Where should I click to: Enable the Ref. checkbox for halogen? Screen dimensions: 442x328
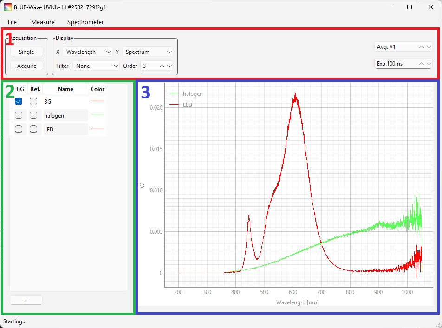point(33,115)
